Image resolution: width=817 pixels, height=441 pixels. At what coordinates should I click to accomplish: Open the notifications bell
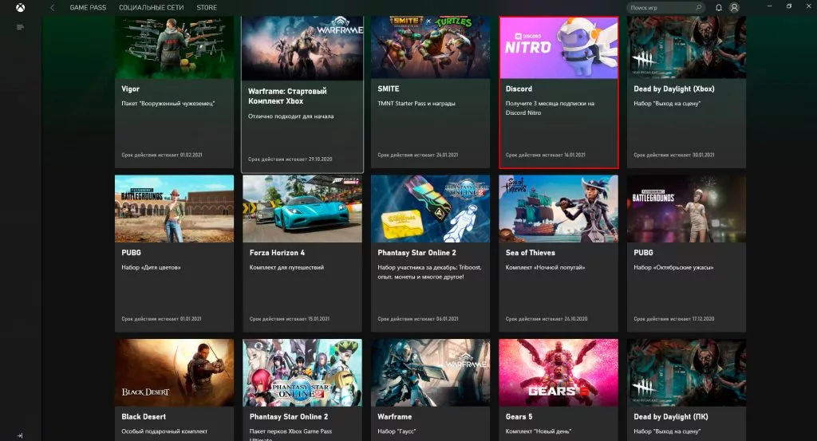[719, 7]
